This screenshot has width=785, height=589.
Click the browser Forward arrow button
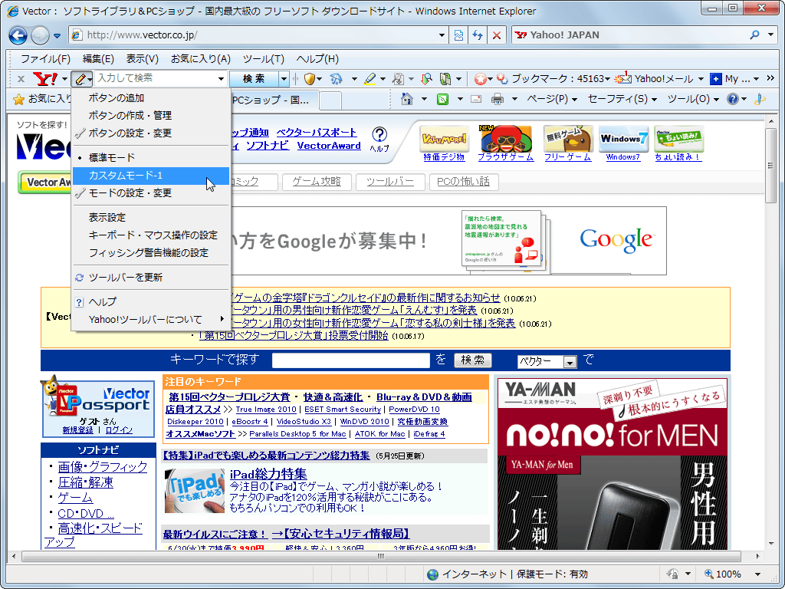40,35
